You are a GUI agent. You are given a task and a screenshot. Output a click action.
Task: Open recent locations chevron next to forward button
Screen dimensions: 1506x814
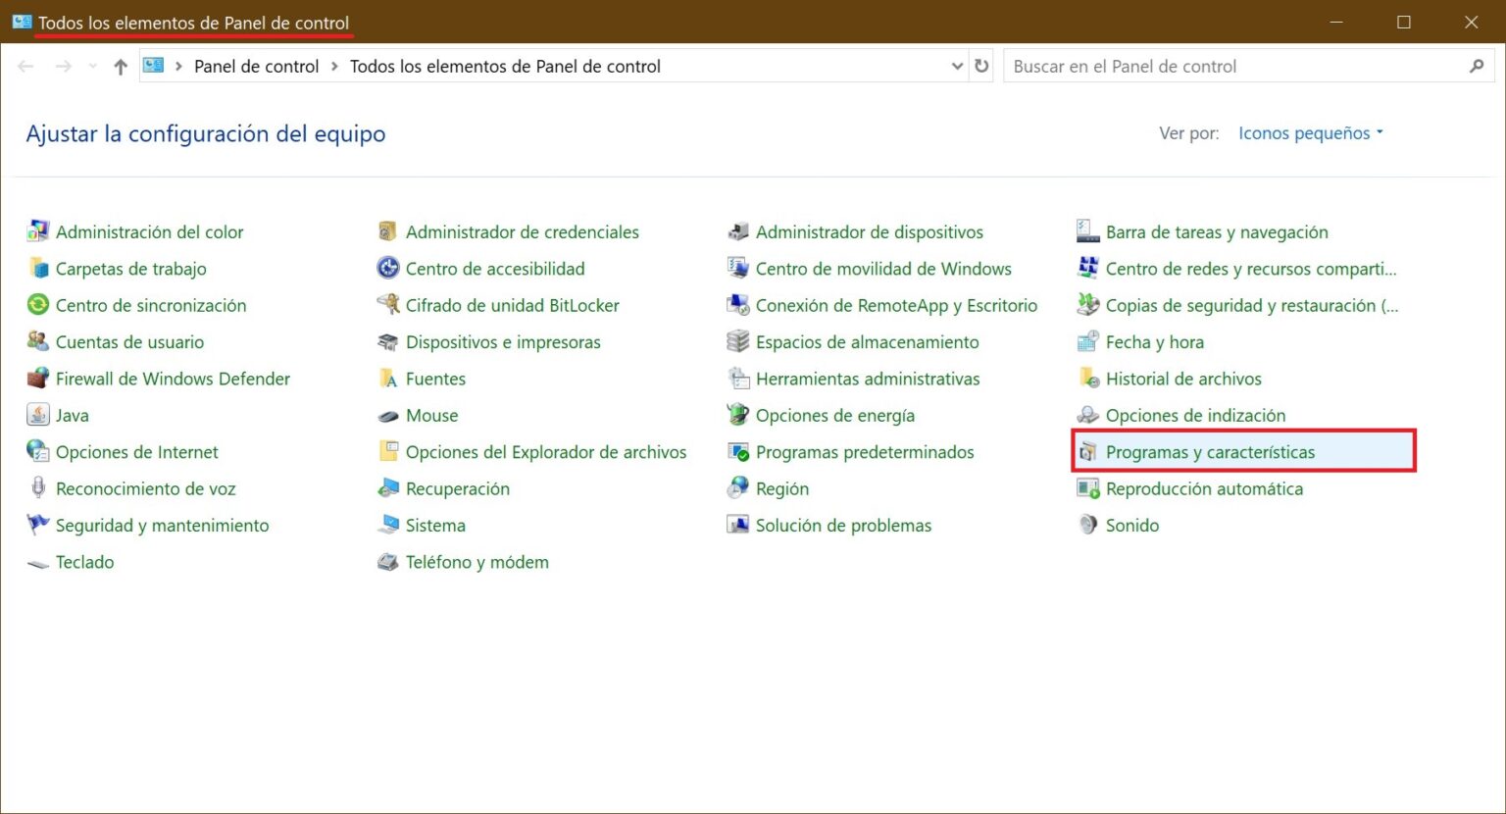coord(93,66)
